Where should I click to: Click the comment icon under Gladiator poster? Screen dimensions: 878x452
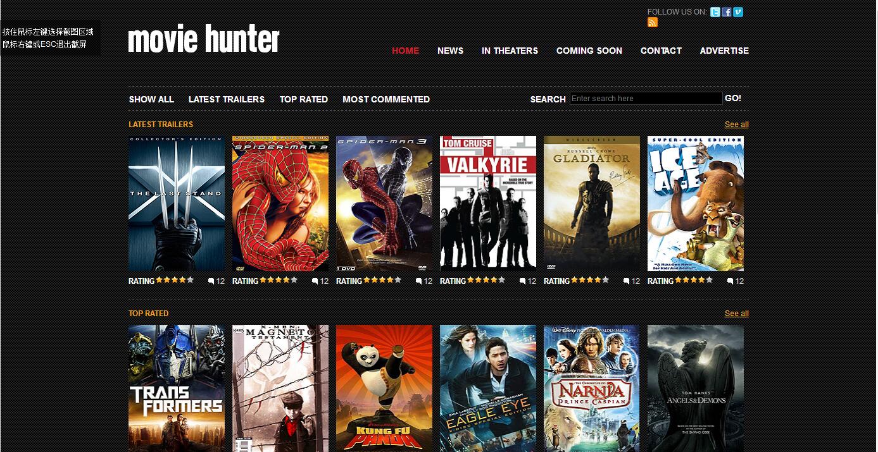point(627,281)
